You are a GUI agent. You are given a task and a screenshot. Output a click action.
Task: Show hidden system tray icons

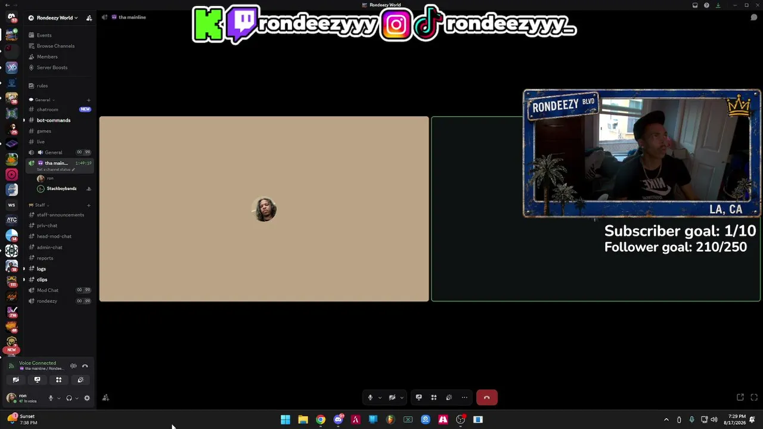pyautogui.click(x=666, y=419)
